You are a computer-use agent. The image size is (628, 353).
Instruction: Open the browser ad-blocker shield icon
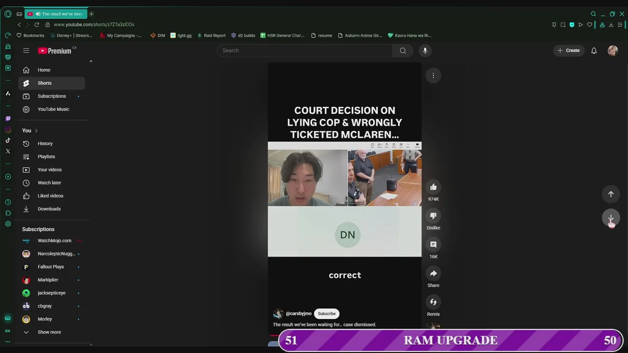pos(572,25)
